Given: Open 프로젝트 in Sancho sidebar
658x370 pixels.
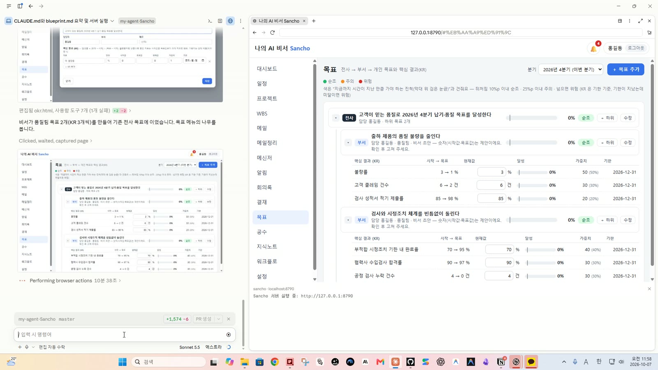Looking at the screenshot, I should 267,98.
